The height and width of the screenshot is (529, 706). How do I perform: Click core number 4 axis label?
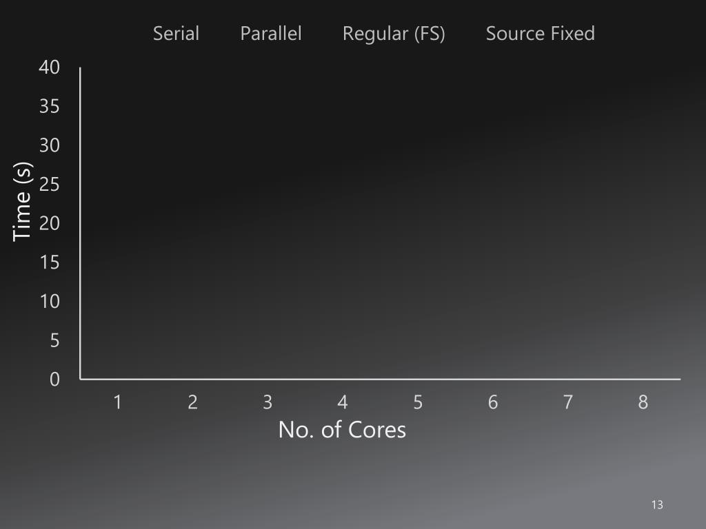(x=343, y=402)
